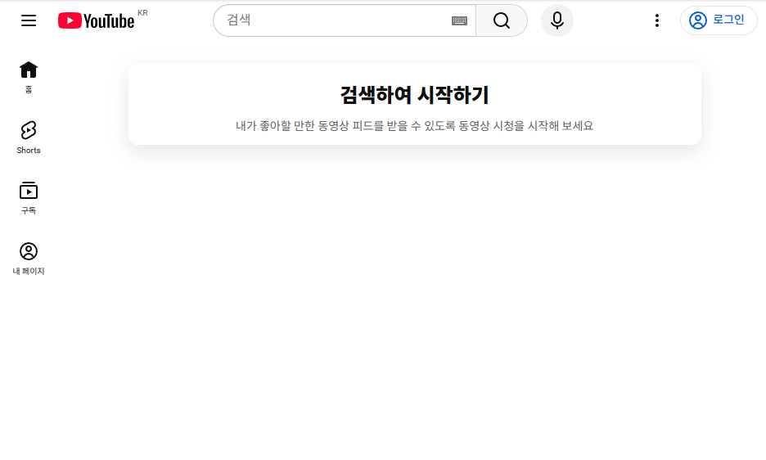Click the 로그인 sign-in text
The image size is (766, 460).
click(x=728, y=20)
